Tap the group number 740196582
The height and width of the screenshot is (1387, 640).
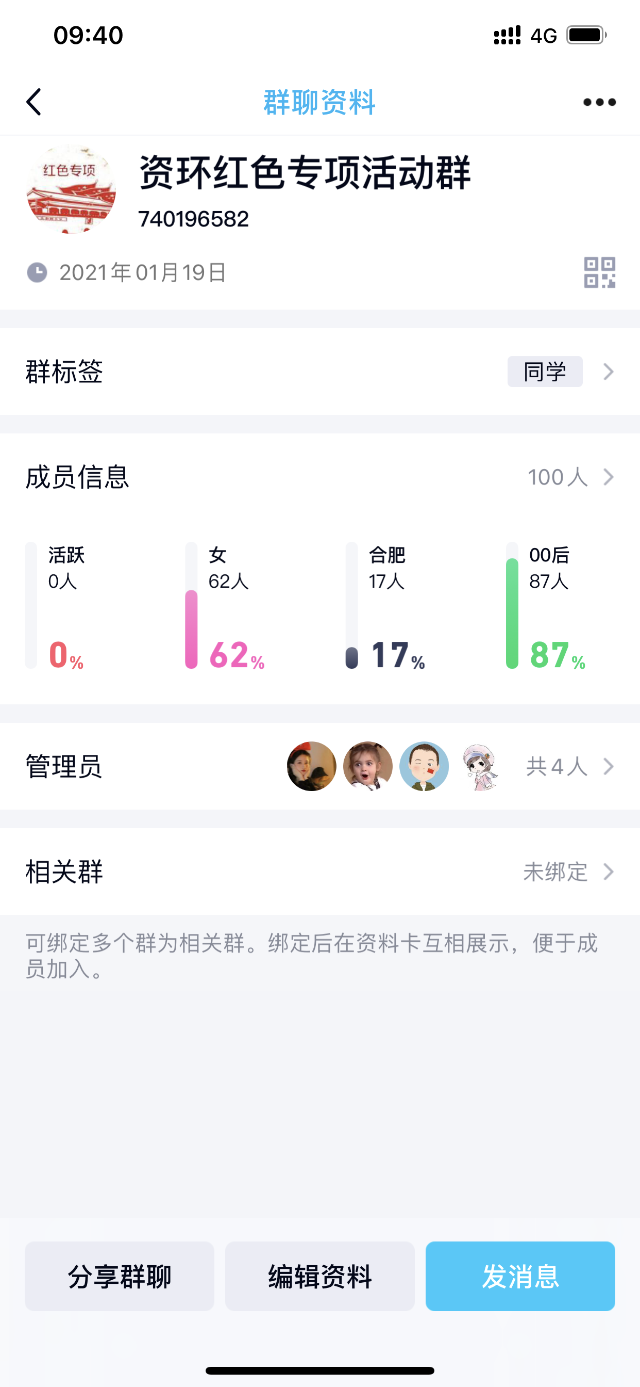[x=194, y=219]
